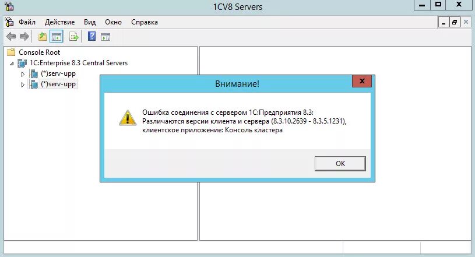This screenshot has width=475, height=257.
Task: Close the Внимание dialog with red X
Action: 362,81
